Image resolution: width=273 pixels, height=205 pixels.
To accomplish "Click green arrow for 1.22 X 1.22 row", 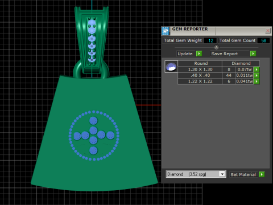I will coord(257,81).
